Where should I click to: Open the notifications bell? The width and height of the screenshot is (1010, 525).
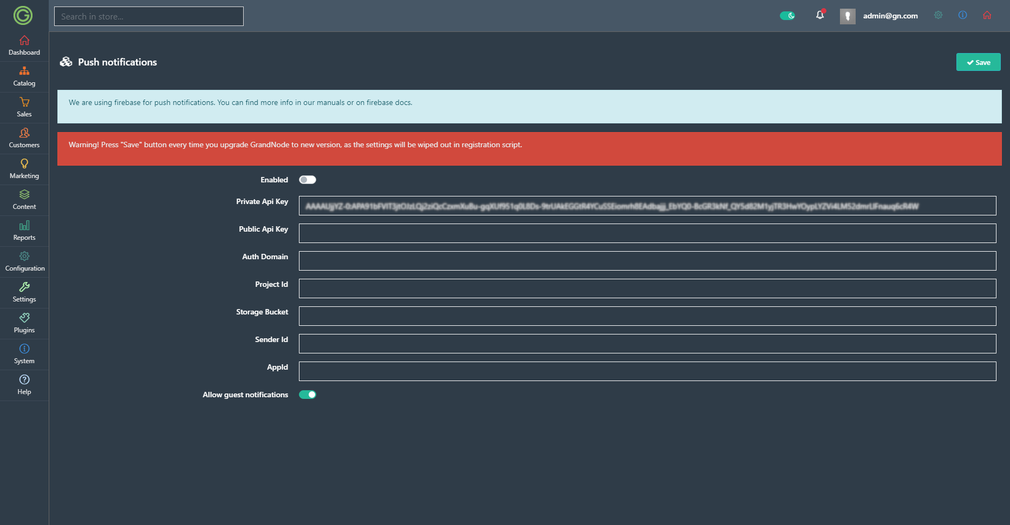click(x=820, y=15)
